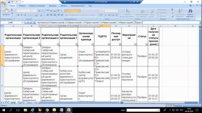Toggle Italic formatting
Viewport: 202px width, 113px height.
(x=22, y=15)
